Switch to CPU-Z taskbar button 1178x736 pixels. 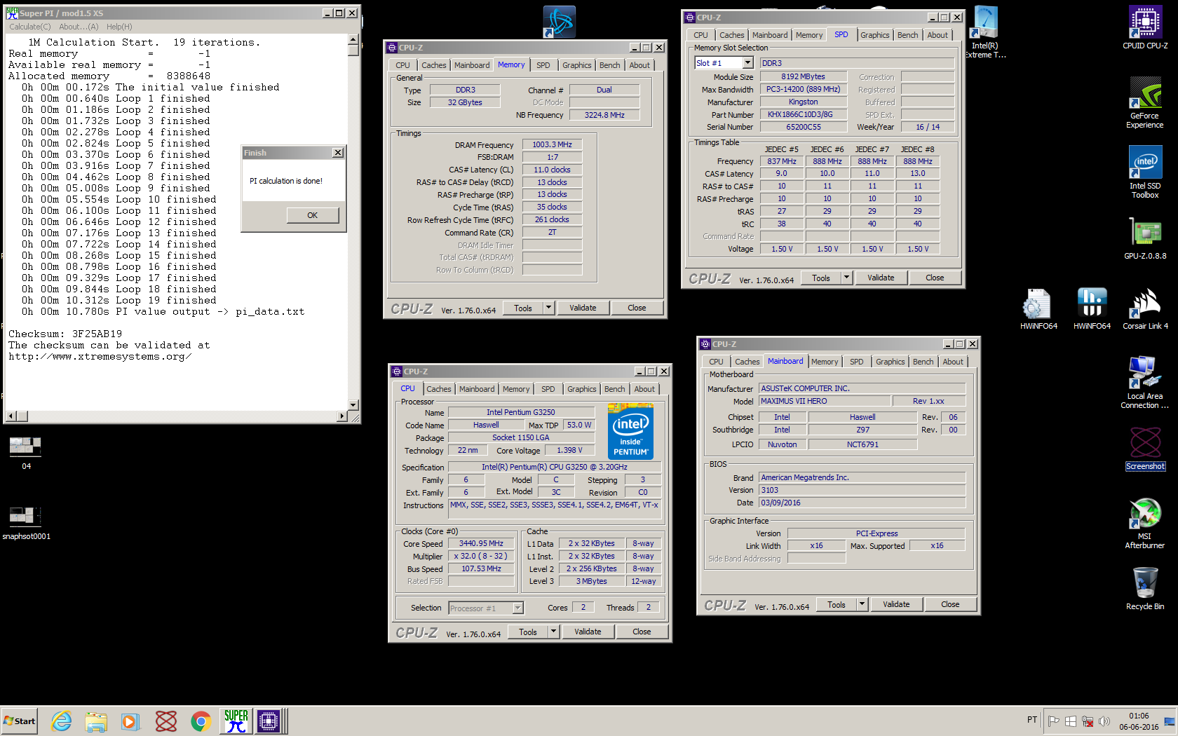point(269,721)
